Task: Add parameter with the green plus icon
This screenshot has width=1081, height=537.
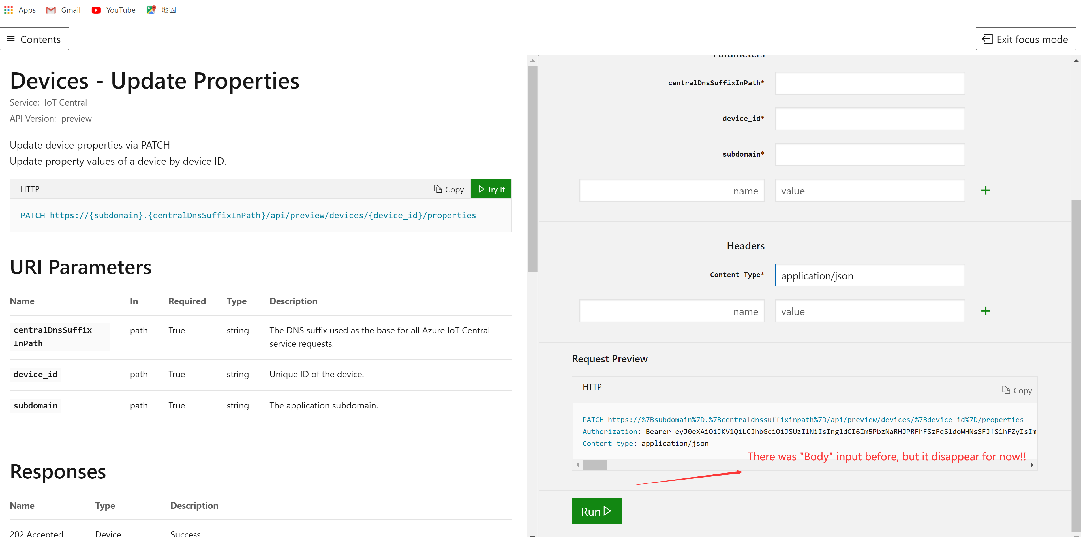Action: [985, 191]
